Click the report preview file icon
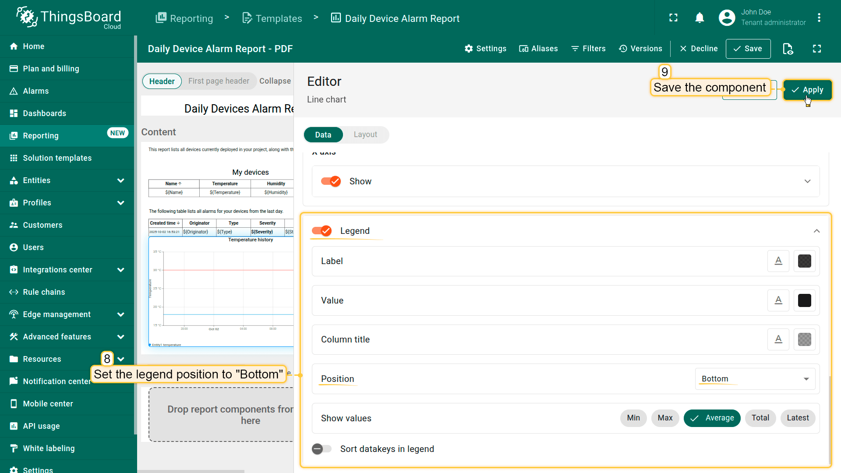The width and height of the screenshot is (841, 473). 788,49
